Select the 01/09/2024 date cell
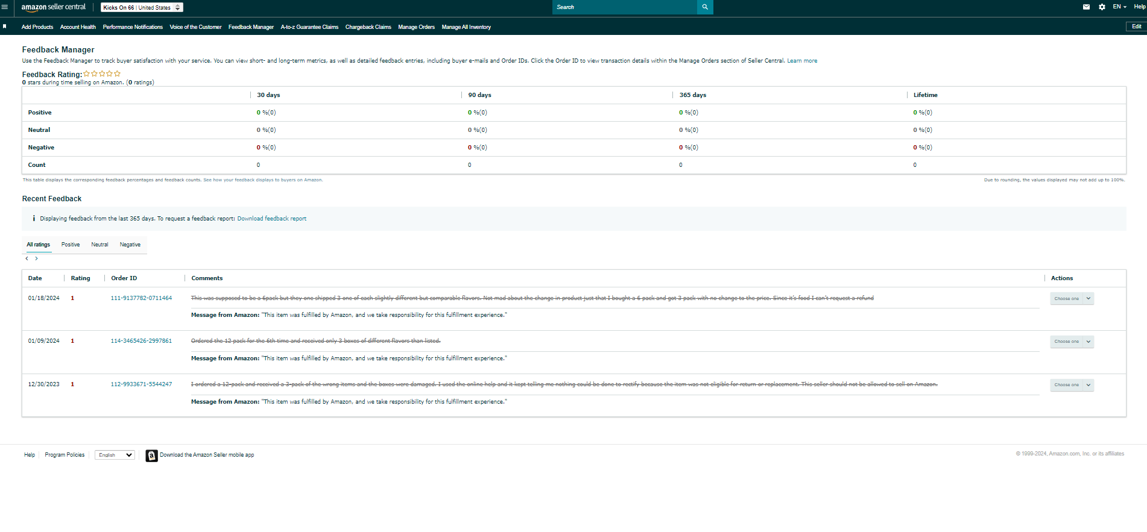The height and width of the screenshot is (532, 1147). [44, 341]
